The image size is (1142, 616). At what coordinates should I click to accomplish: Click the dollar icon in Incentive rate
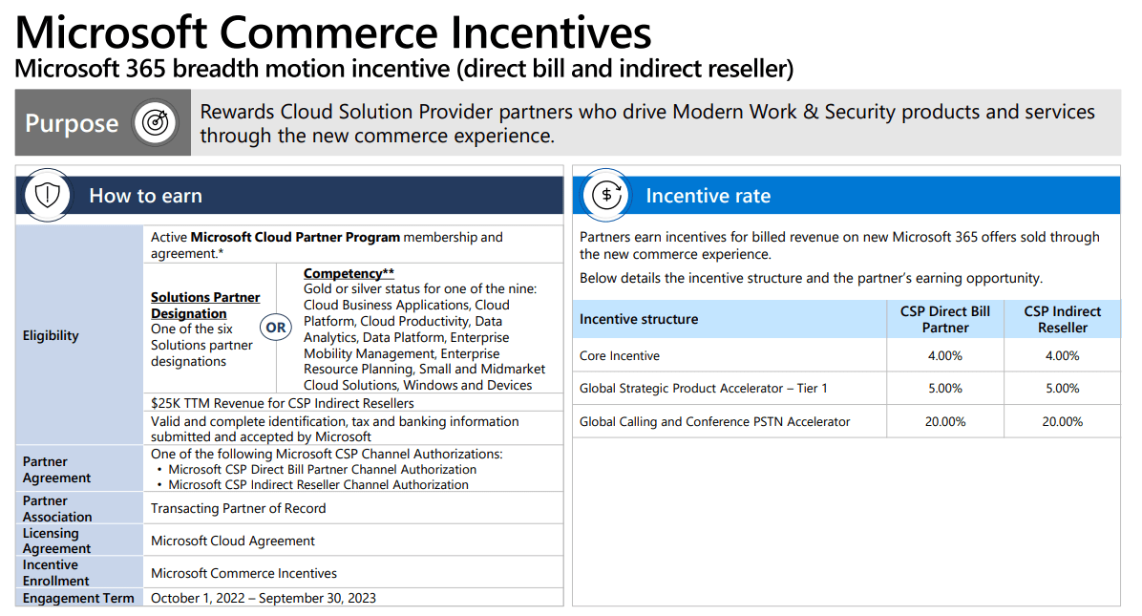tap(606, 195)
